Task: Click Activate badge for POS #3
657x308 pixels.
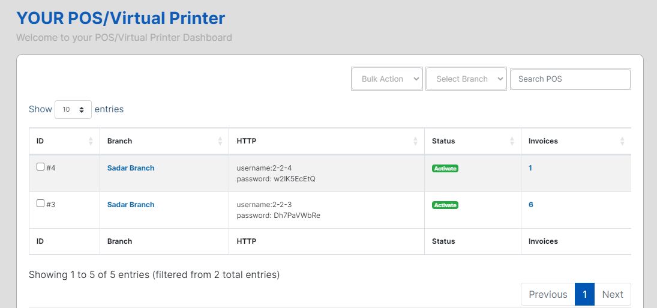Action: tap(445, 205)
